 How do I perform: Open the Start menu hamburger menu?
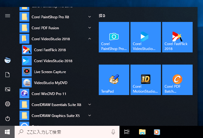tap(8, 16)
